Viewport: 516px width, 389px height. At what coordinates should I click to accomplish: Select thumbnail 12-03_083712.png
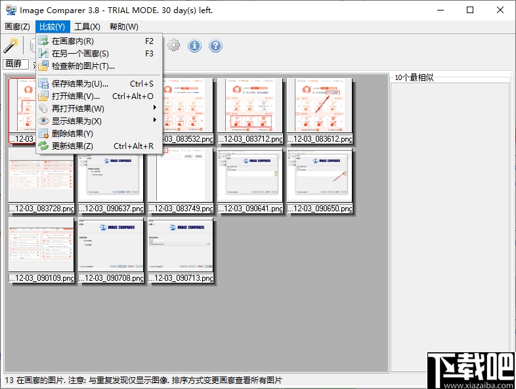[x=250, y=111]
